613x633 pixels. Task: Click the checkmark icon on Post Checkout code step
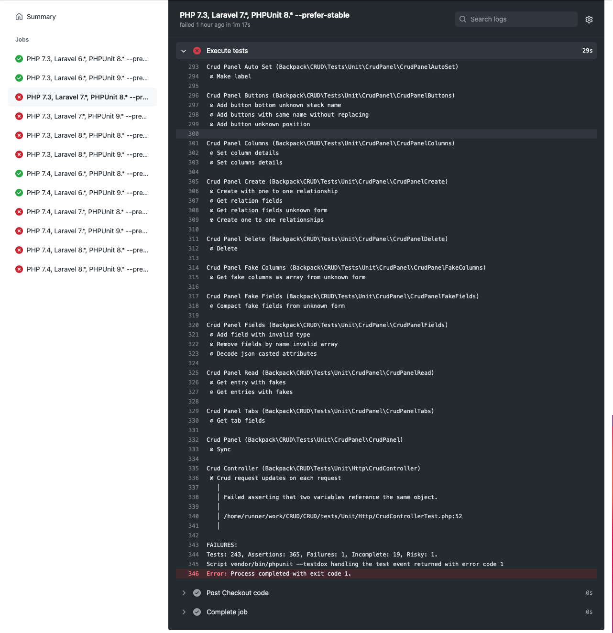tap(197, 593)
